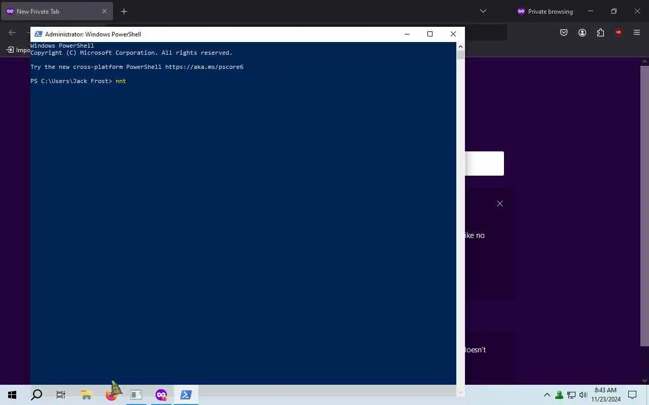
Task: Open the list all tabs dropdown
Action: click(x=483, y=11)
